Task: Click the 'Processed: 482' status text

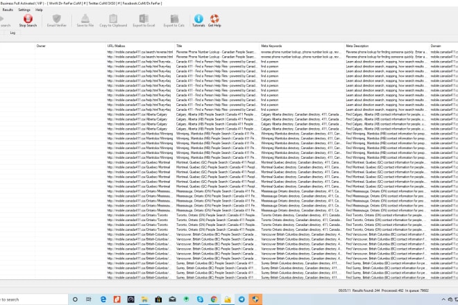Action: coord(393,290)
